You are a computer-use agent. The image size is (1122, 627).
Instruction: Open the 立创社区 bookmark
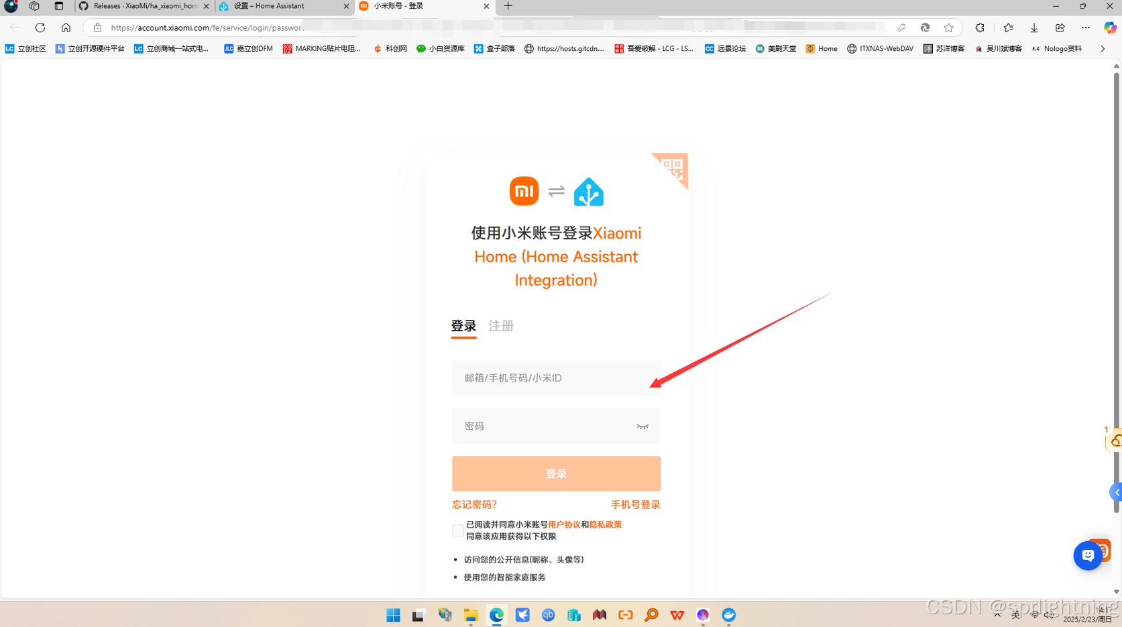pyautogui.click(x=25, y=48)
